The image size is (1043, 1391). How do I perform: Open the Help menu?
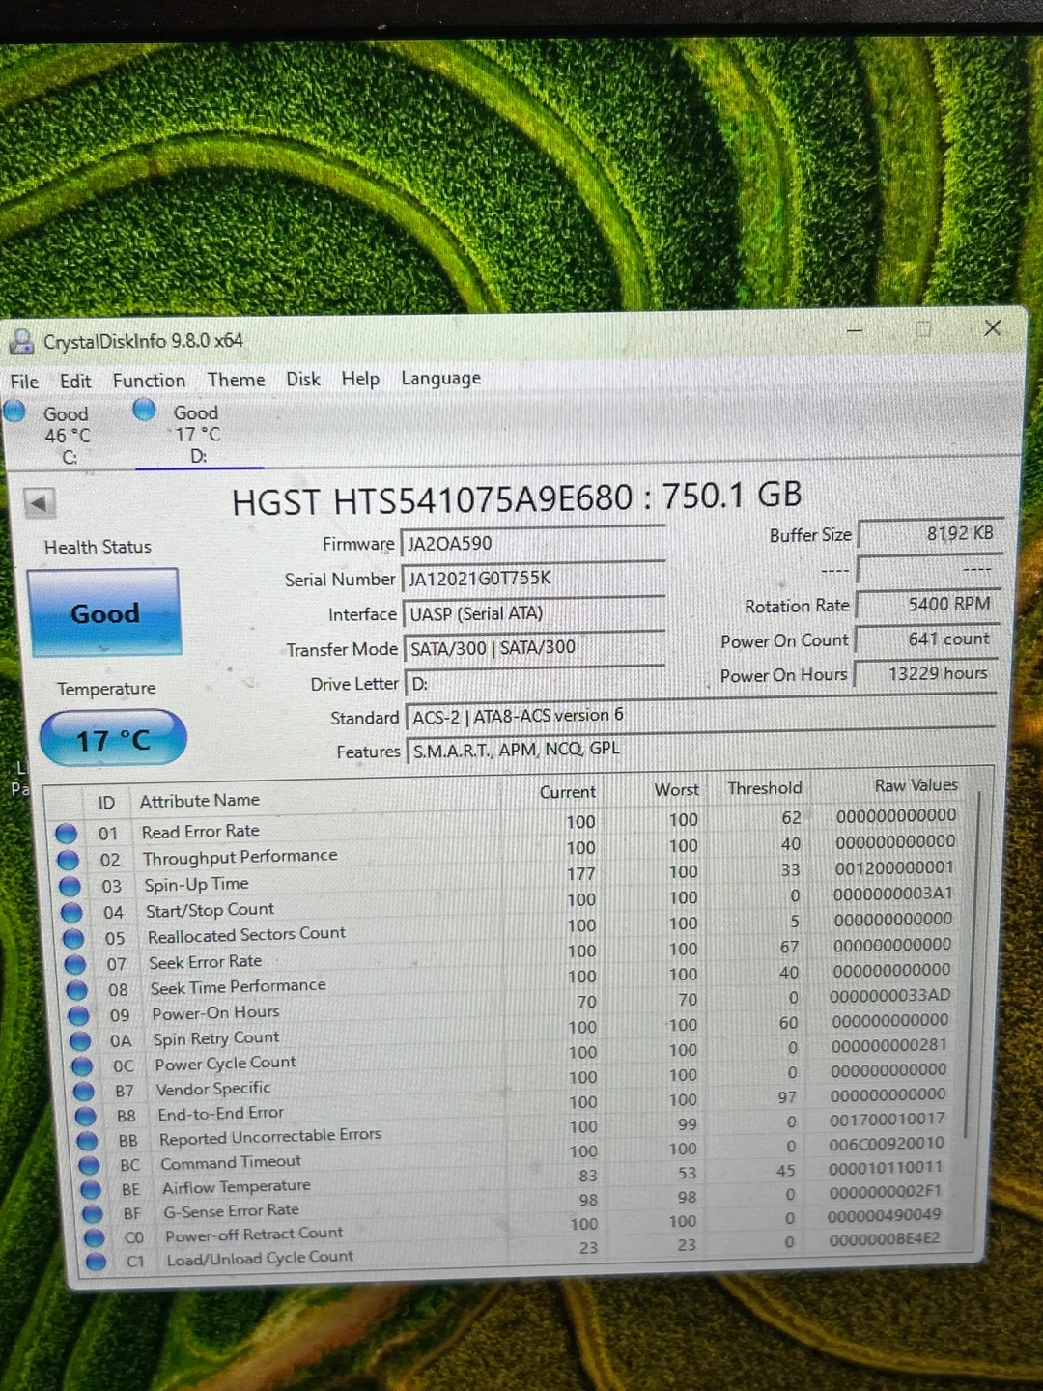point(360,379)
